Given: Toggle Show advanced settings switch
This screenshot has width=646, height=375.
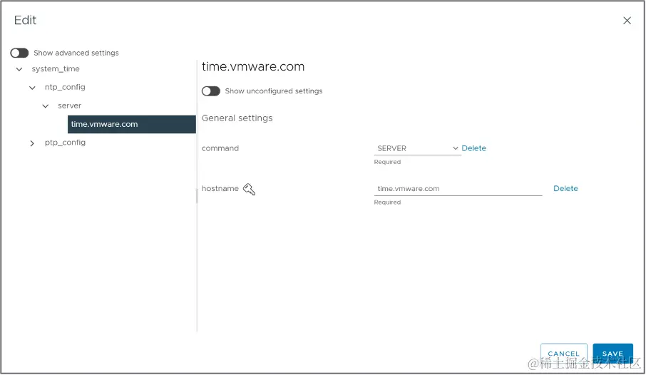Looking at the screenshot, I should coord(19,53).
